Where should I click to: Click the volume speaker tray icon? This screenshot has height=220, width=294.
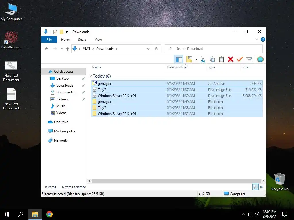coord(257,214)
